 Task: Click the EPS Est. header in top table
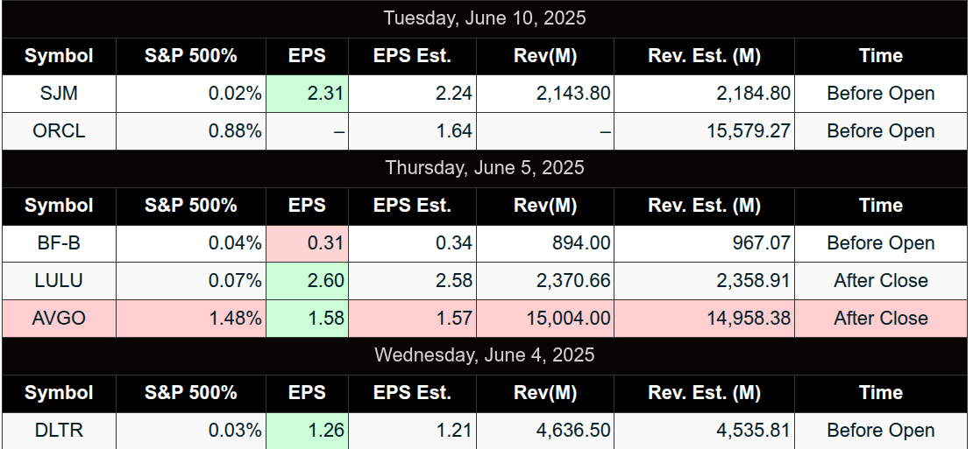pos(413,56)
